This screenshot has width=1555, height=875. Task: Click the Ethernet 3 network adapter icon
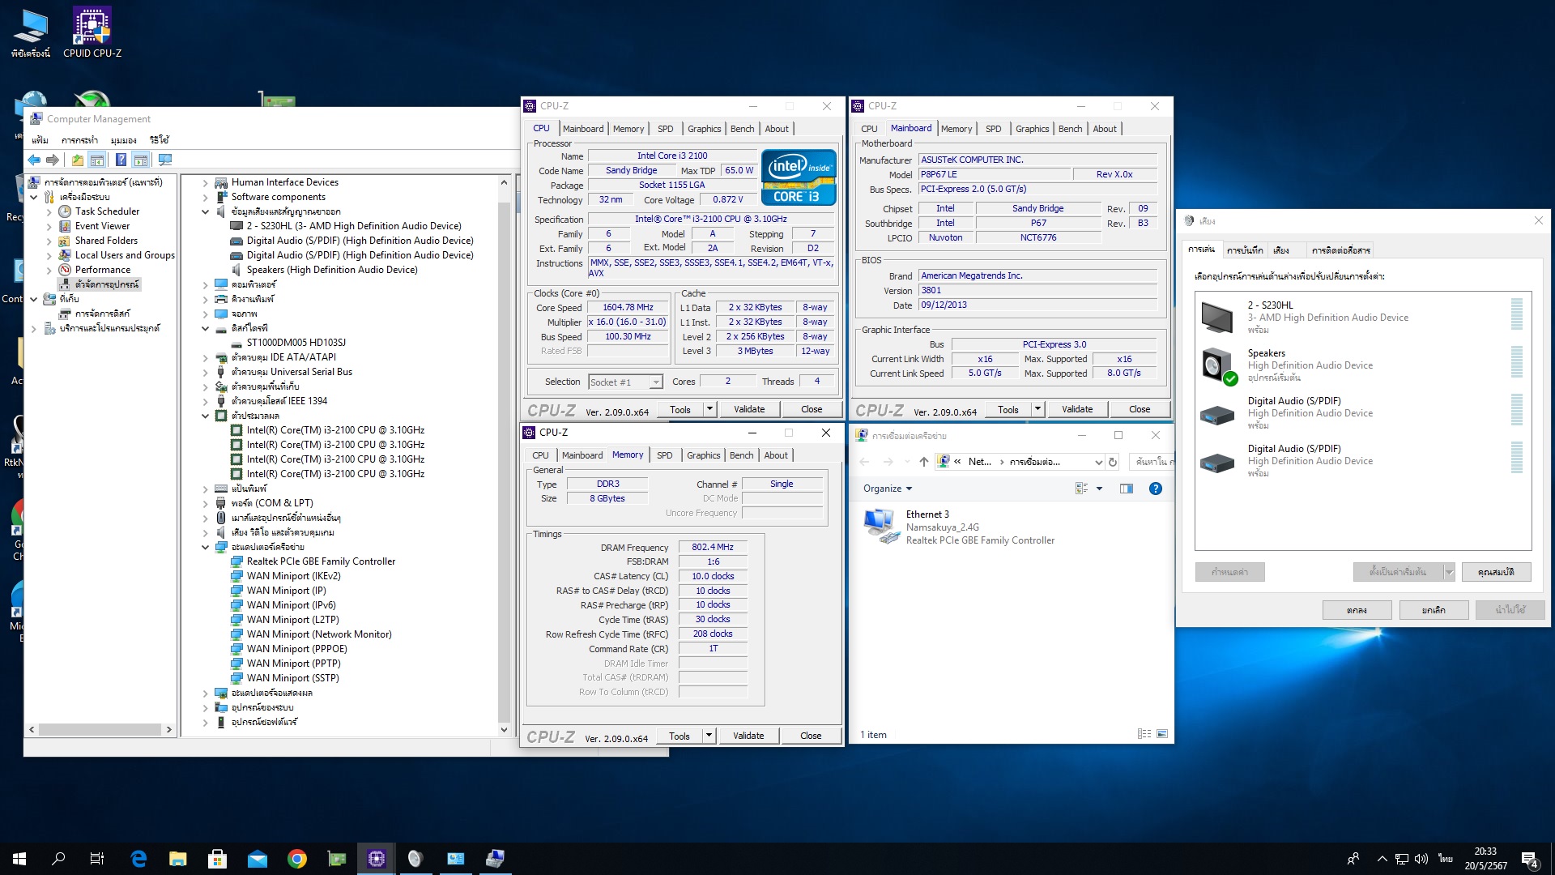[x=882, y=526]
